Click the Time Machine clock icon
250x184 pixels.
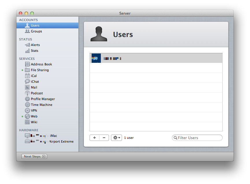(27, 105)
